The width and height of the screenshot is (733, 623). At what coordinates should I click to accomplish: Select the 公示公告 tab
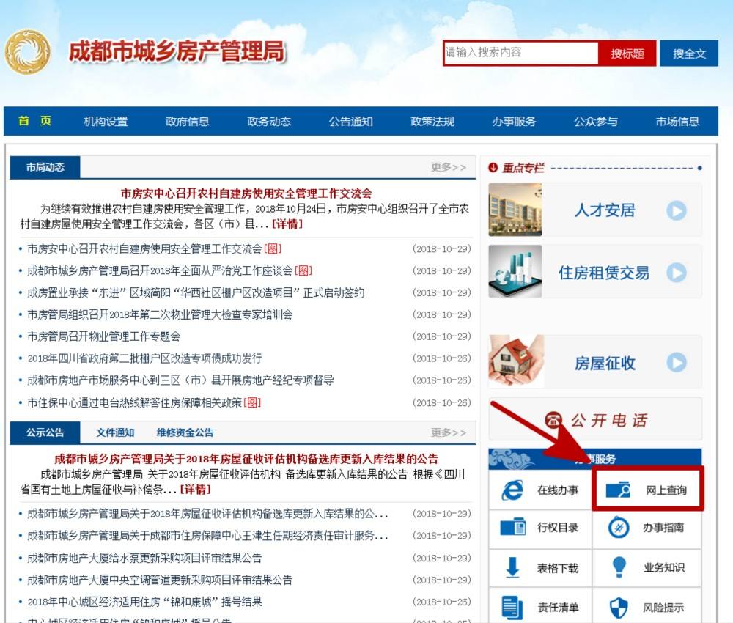[45, 432]
